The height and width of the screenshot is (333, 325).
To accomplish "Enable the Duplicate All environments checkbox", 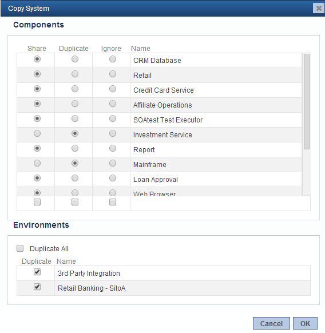I will coord(20,248).
